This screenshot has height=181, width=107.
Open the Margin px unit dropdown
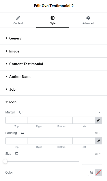coord(97,112)
